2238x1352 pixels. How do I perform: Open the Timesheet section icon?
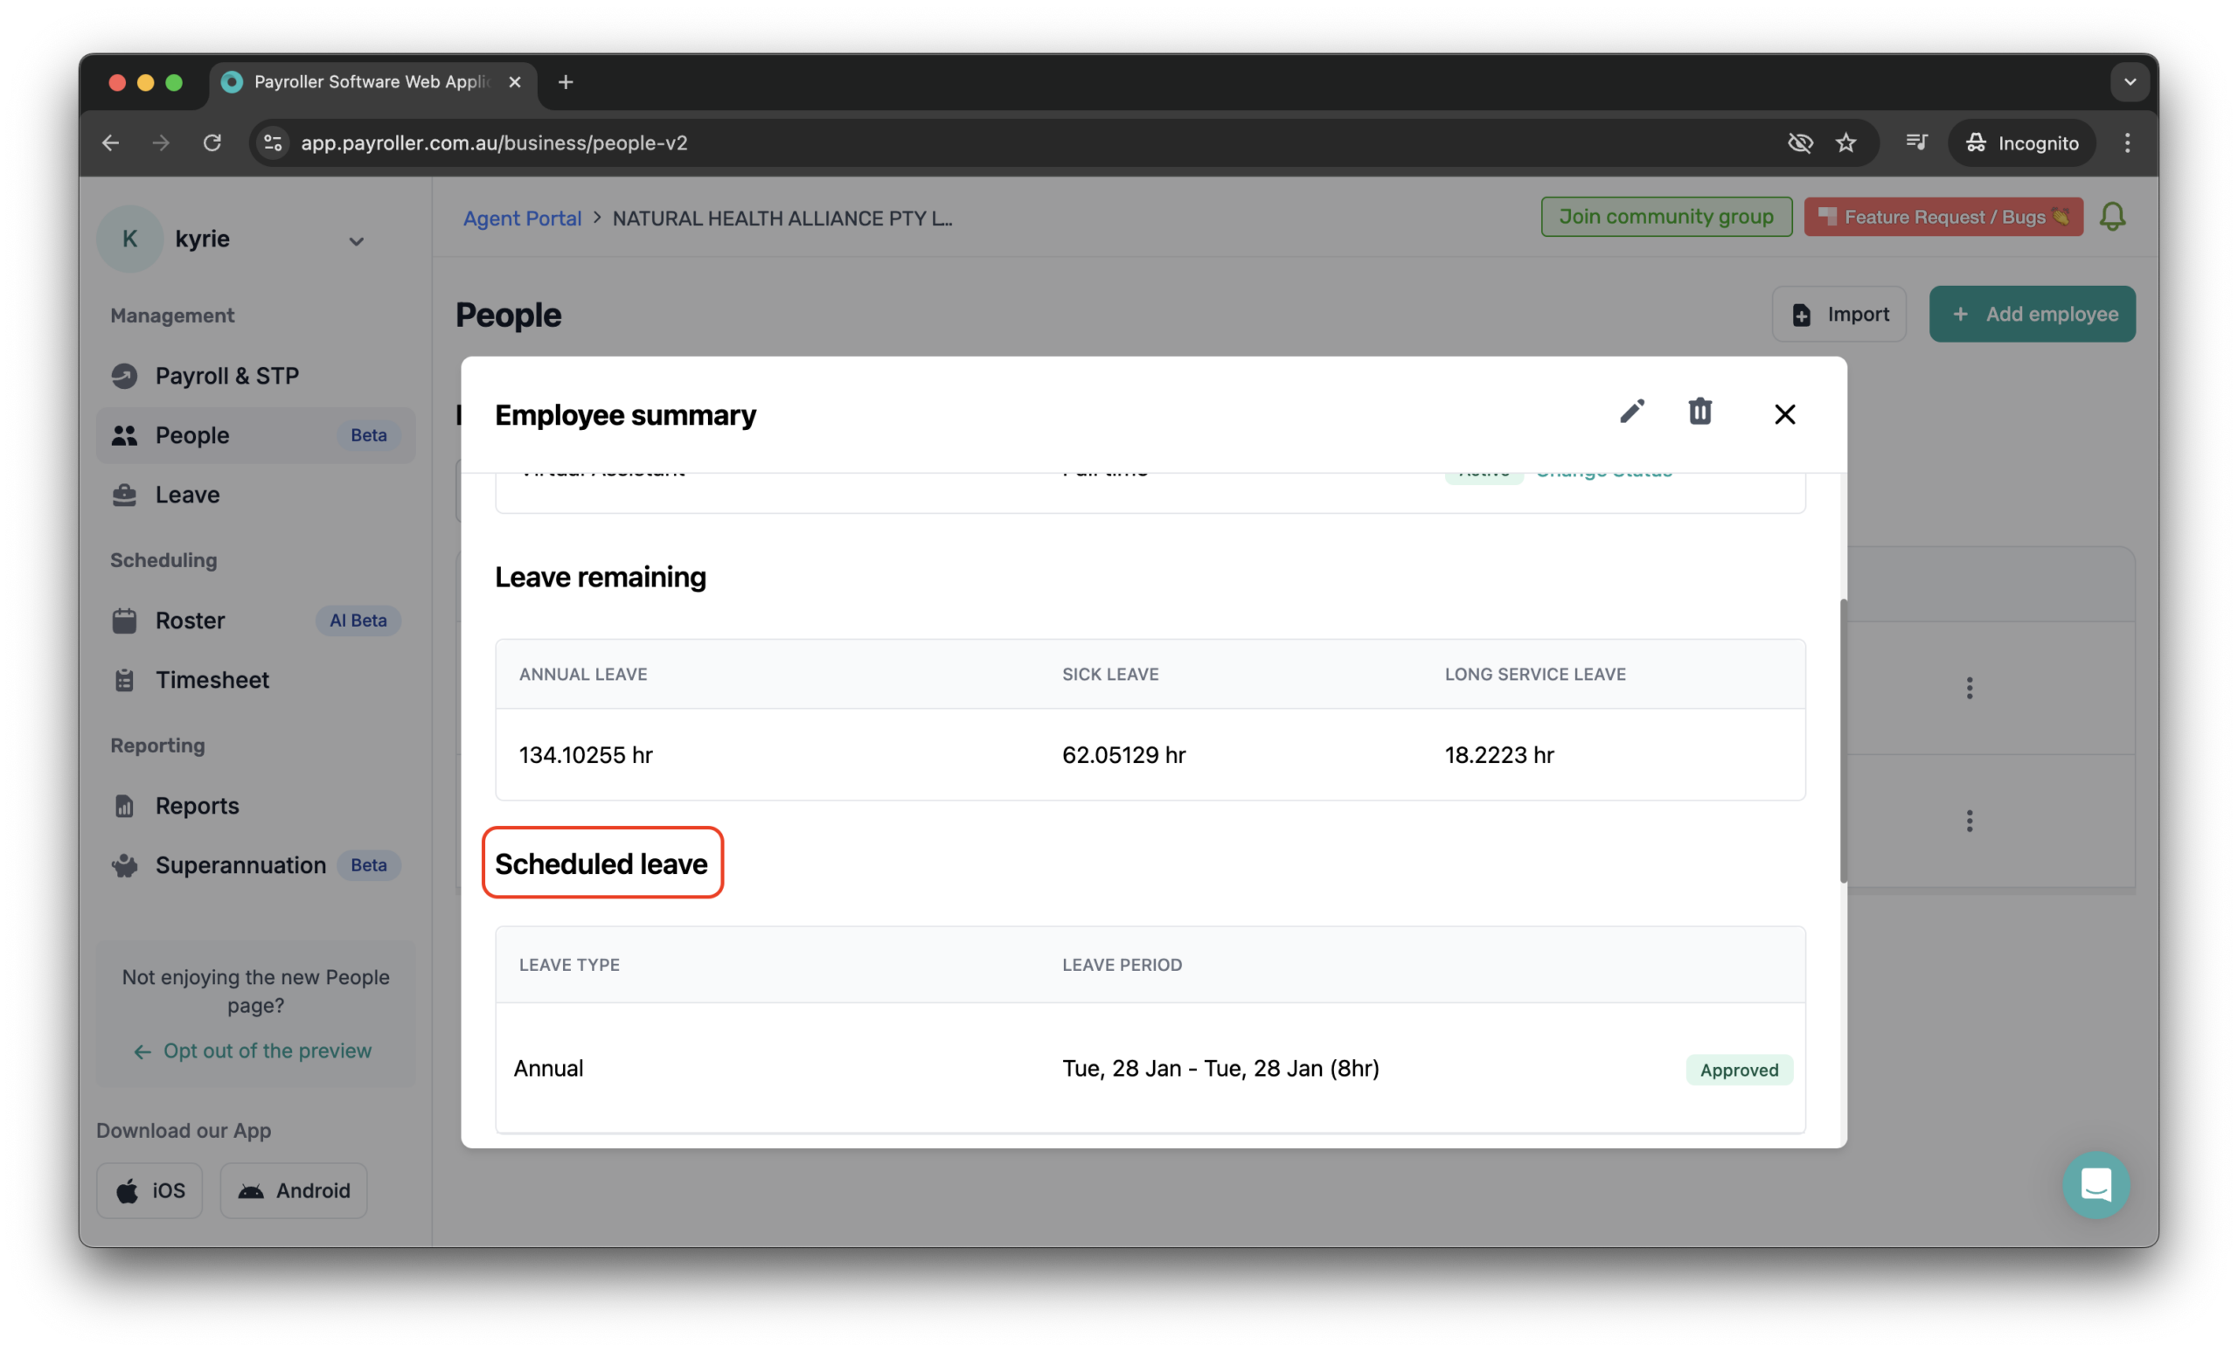tap(124, 679)
